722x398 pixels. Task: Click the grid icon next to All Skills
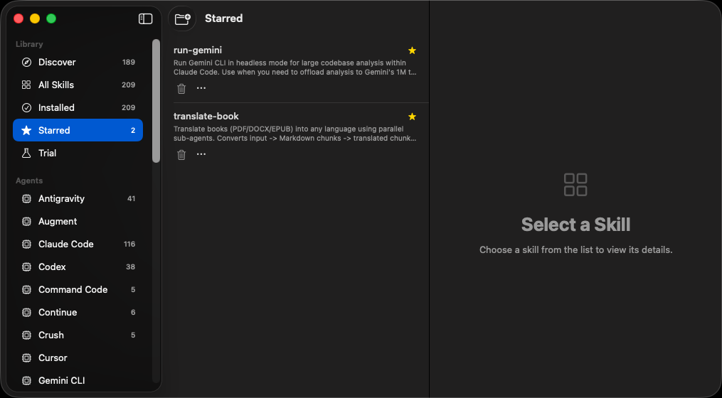pyautogui.click(x=27, y=85)
